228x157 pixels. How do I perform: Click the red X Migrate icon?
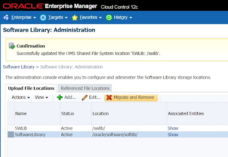tap(109, 97)
